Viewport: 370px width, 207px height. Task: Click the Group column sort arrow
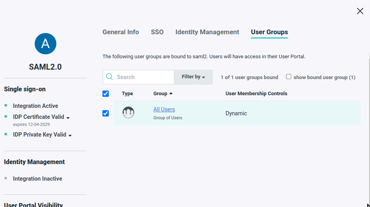(171, 94)
